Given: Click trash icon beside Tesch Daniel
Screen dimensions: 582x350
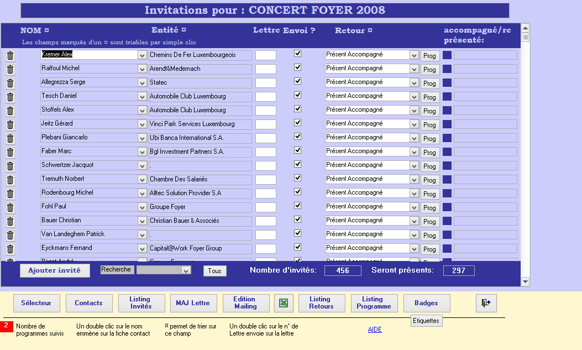Looking at the screenshot, I should click(x=11, y=97).
